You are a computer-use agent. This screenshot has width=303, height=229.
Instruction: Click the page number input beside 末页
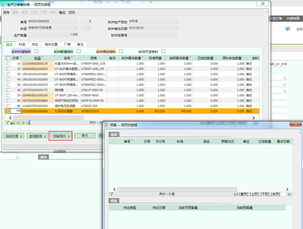pyautogui.click(x=283, y=194)
